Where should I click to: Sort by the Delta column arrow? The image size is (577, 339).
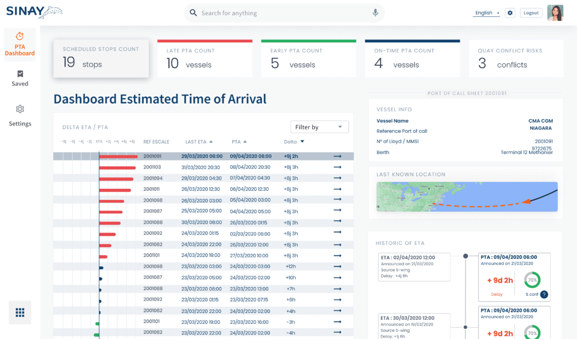pos(303,142)
